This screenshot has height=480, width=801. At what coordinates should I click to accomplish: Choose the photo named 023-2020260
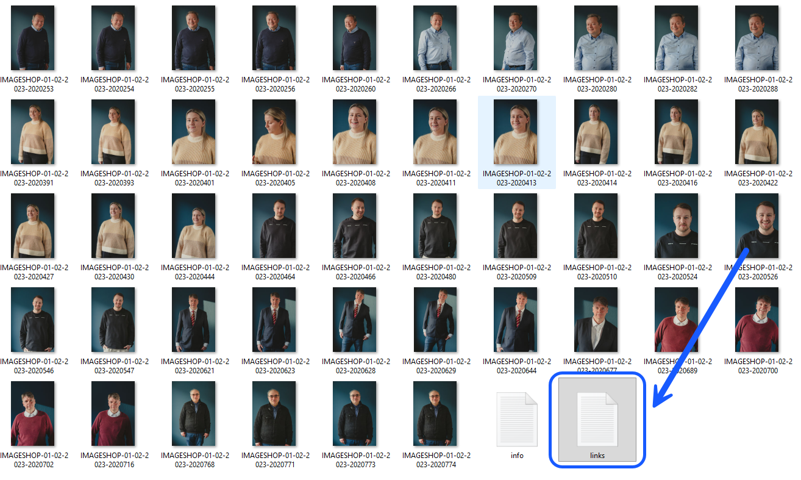point(355,38)
